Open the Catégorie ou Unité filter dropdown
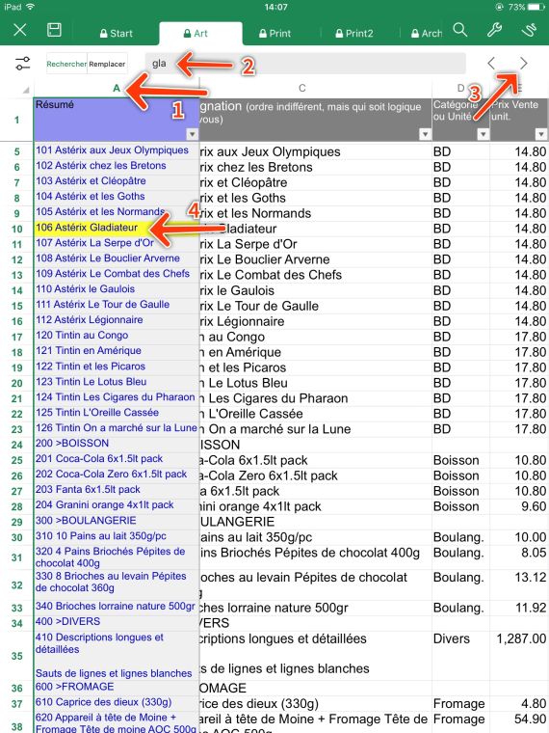 (484, 135)
